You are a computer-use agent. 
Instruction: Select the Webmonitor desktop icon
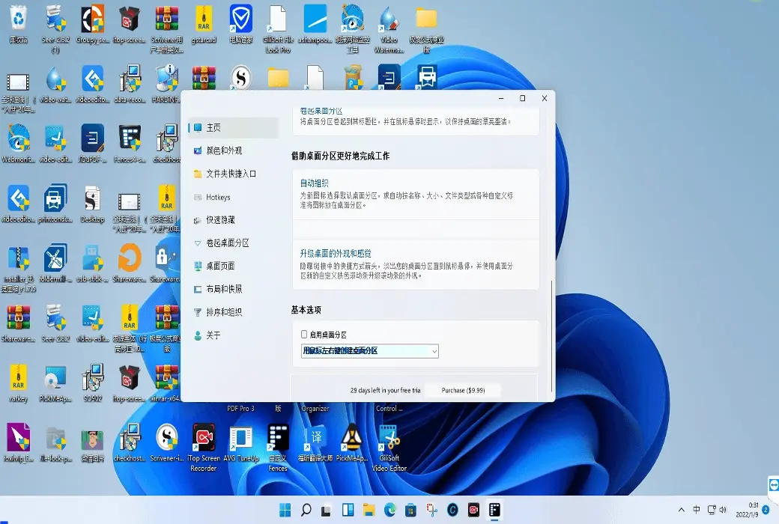pyautogui.click(x=19, y=144)
